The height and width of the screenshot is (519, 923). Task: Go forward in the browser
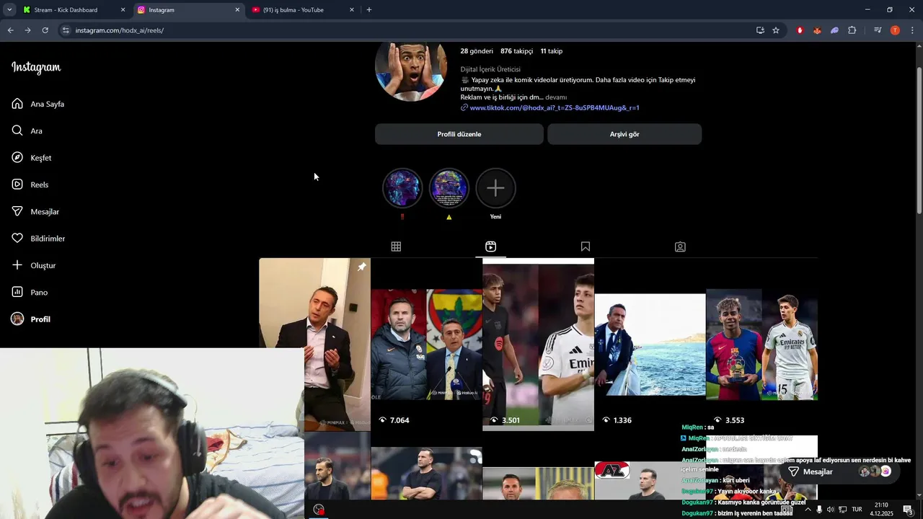coord(27,30)
